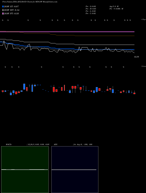
Task: Click the 'Pre H: 0.05' high value
Action: click(x=91, y=9)
